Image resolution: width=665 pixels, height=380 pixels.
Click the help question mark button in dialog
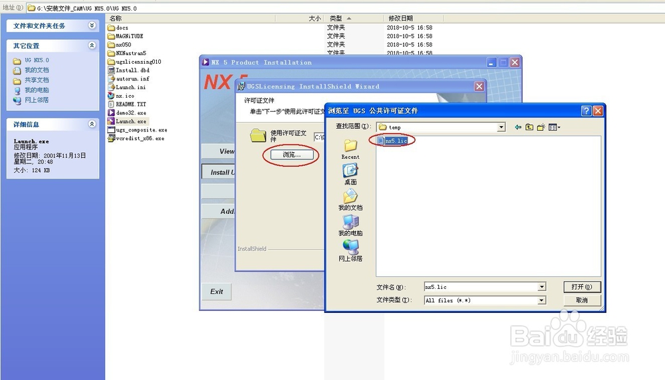click(x=586, y=111)
